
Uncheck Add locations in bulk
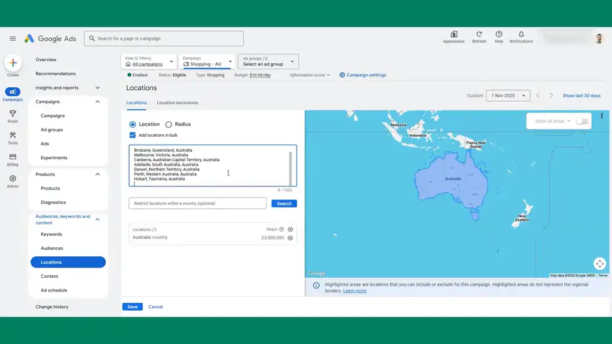[x=133, y=136]
